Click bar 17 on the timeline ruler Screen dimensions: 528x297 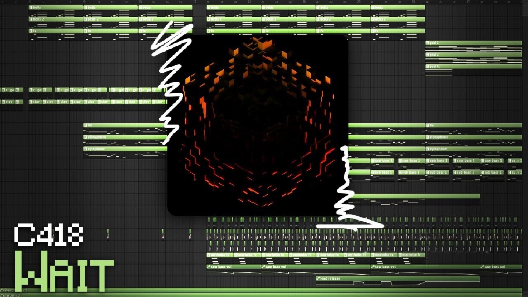[195, 2]
